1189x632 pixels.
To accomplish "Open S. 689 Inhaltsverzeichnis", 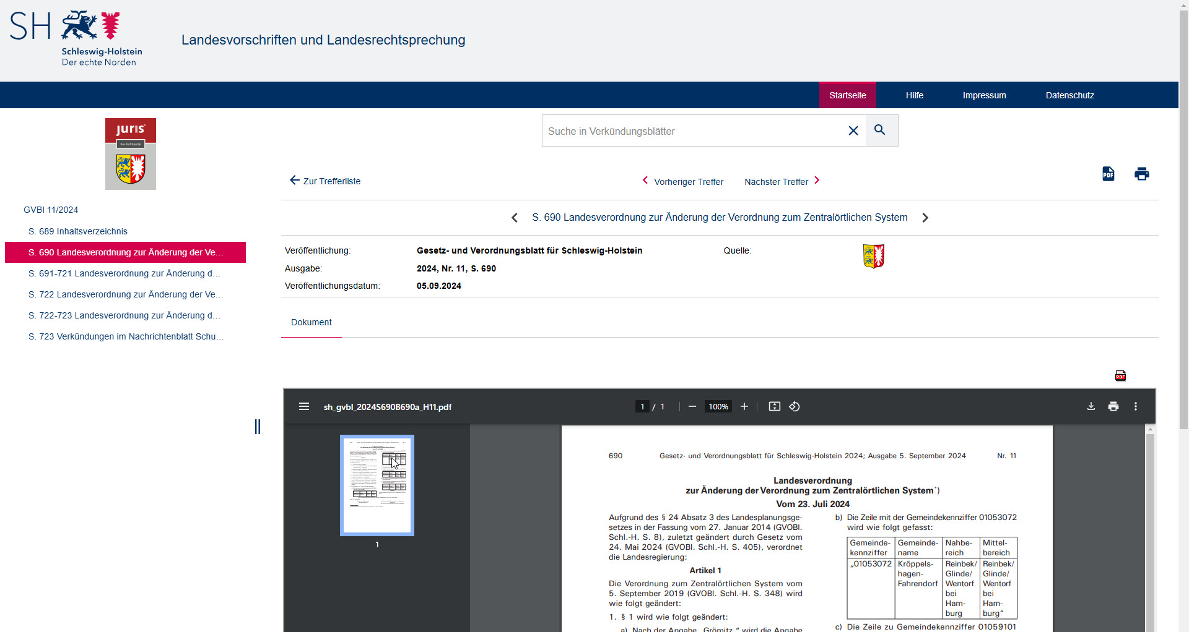I will pyautogui.click(x=78, y=231).
